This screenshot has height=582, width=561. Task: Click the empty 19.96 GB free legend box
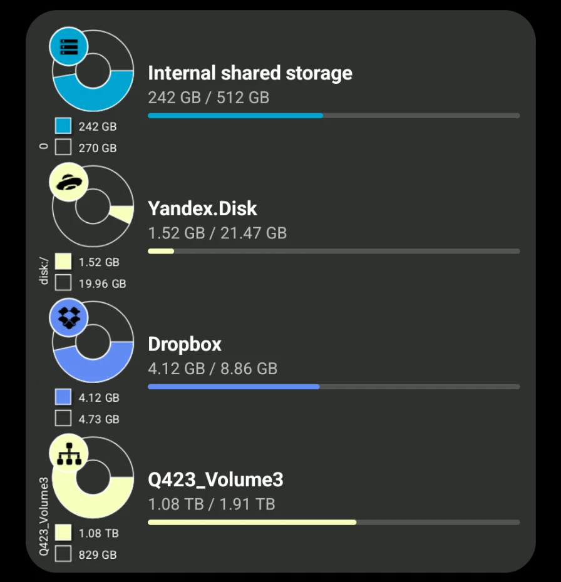63,282
